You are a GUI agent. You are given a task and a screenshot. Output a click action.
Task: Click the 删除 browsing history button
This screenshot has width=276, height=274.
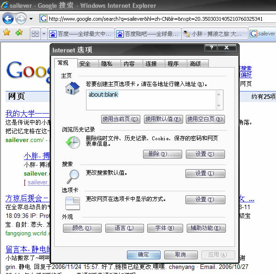click(x=162, y=154)
